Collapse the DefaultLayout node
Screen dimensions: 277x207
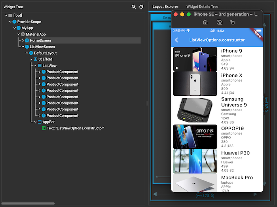27,53
